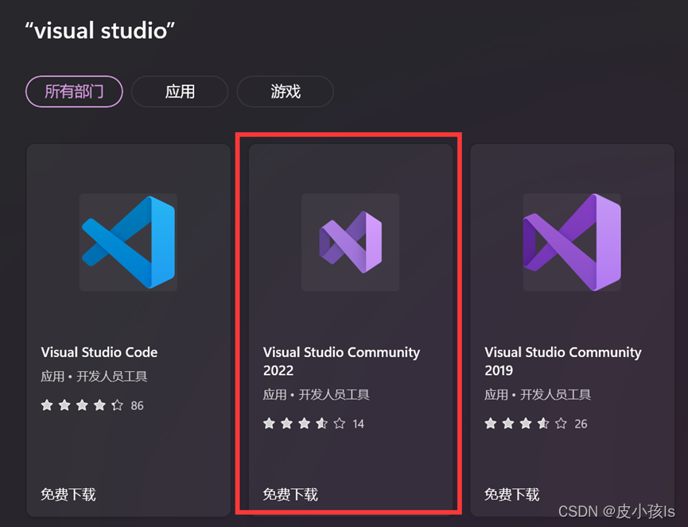Click the Visual Studio Community 2019 title
This screenshot has height=527, width=688.
[x=563, y=362]
